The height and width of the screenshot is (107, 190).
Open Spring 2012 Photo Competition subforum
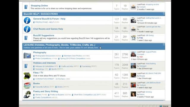[73, 59]
